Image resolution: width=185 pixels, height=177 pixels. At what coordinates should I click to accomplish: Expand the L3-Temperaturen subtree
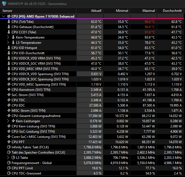tap(8, 42)
